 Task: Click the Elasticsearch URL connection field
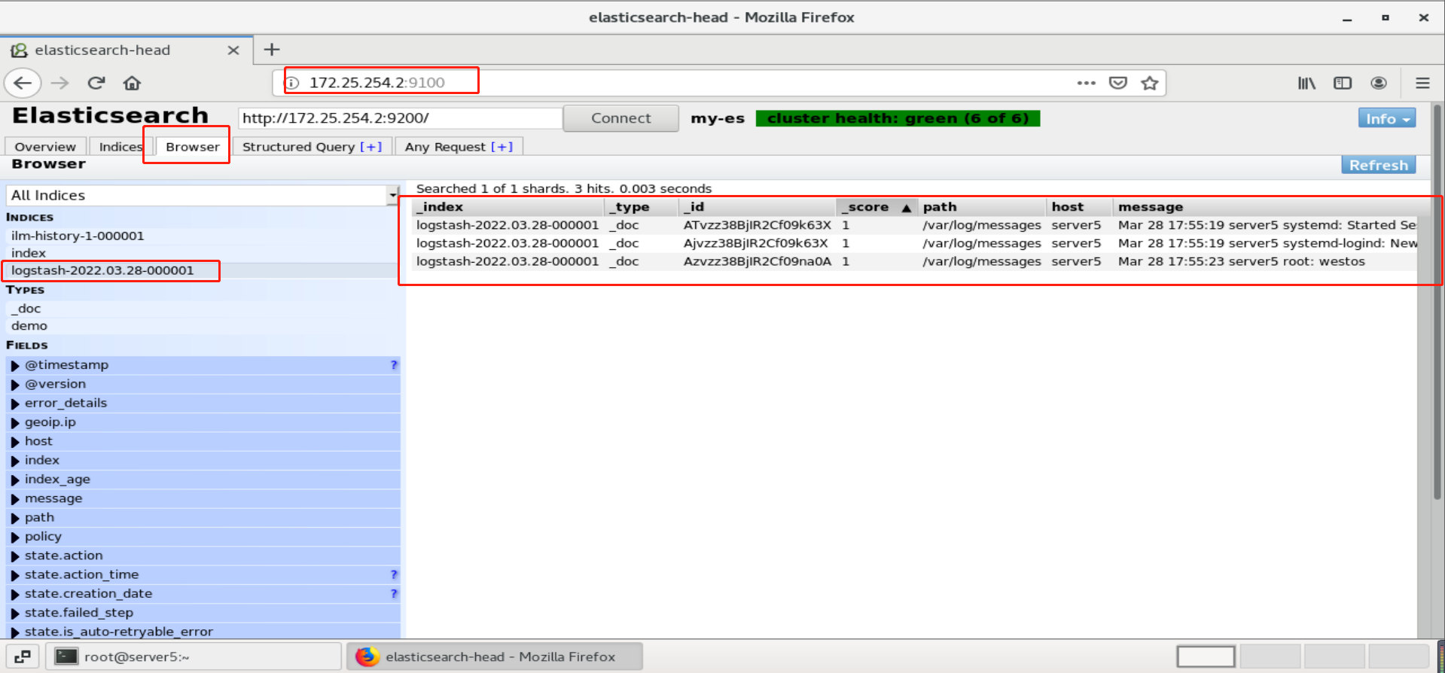pyautogui.click(x=400, y=118)
